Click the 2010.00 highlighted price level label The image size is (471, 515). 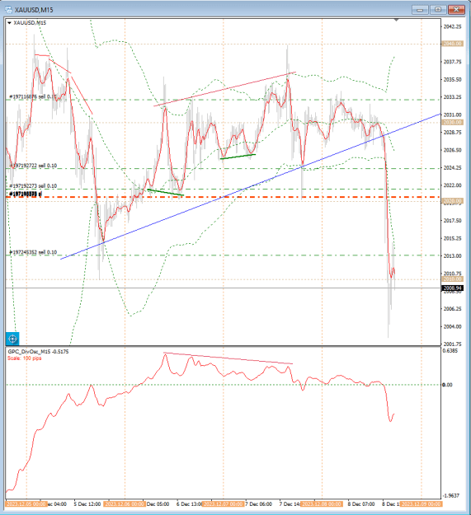[453, 279]
